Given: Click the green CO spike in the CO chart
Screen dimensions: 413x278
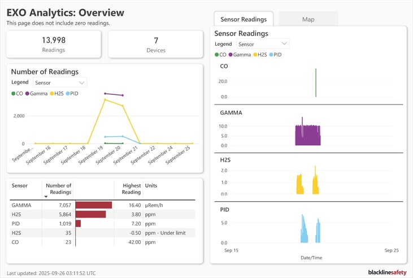Looking at the screenshot, I should (316, 83).
